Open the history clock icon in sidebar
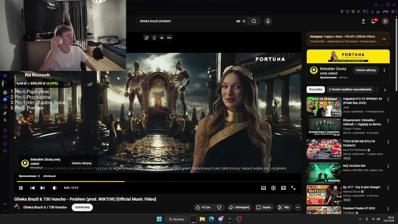 click(5, 137)
